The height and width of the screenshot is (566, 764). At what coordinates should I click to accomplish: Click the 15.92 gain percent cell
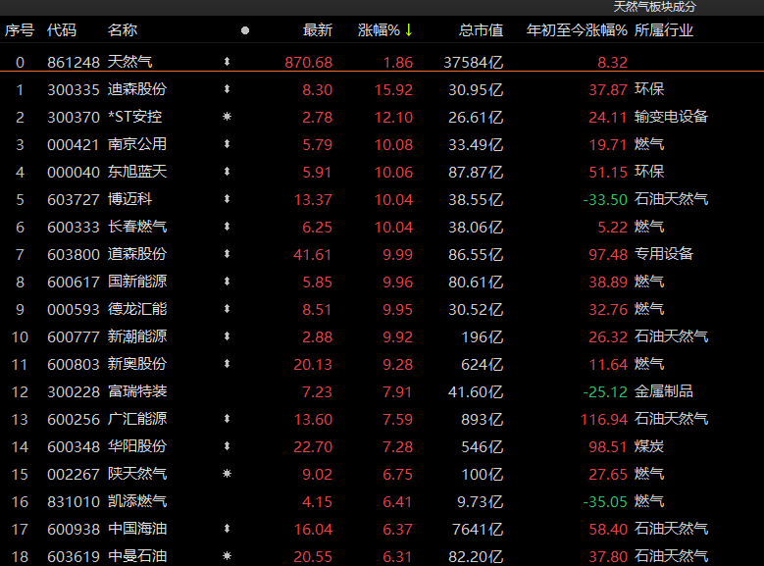click(x=393, y=89)
